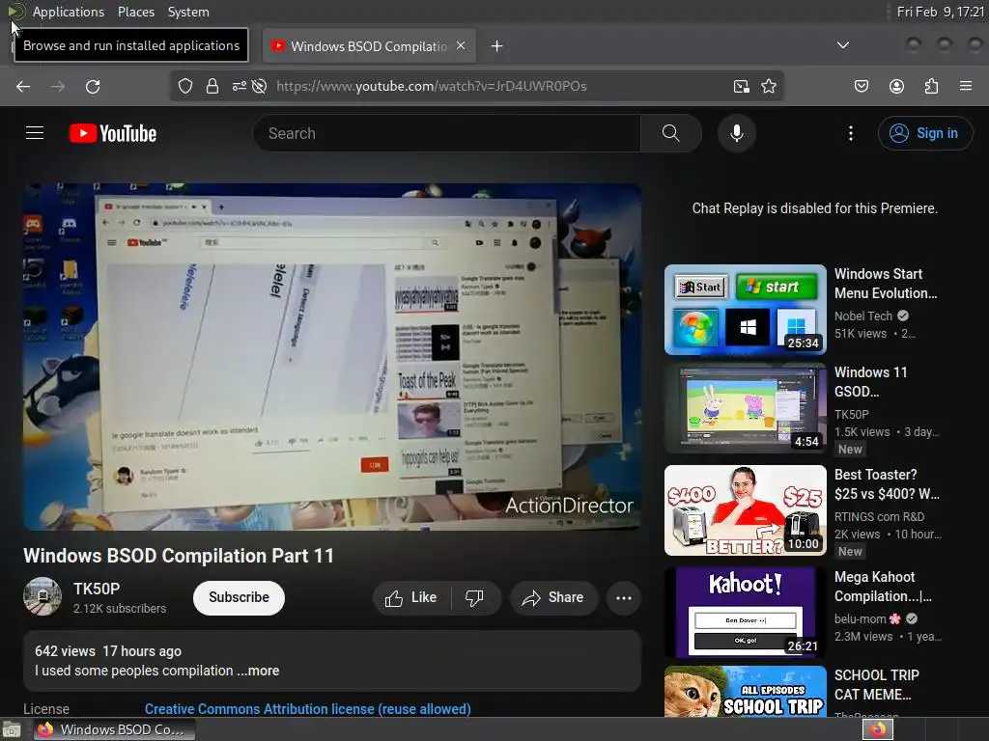This screenshot has height=741, width=989.
Task: Toggle picture-in-picture icon in the address bar
Action: tap(742, 86)
